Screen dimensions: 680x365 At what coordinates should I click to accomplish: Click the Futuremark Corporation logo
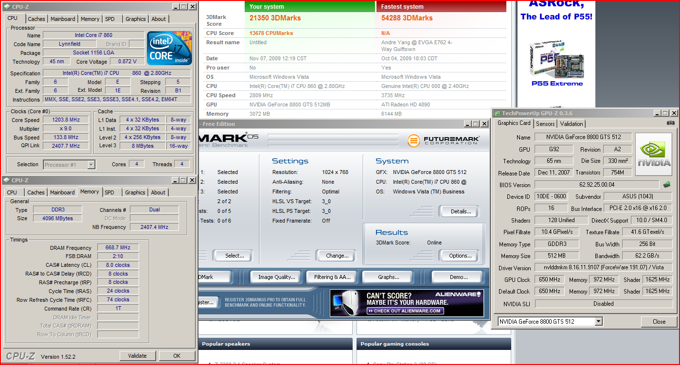coord(444,141)
